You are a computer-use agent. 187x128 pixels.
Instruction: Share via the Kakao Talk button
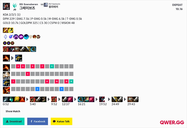click(x=61, y=121)
